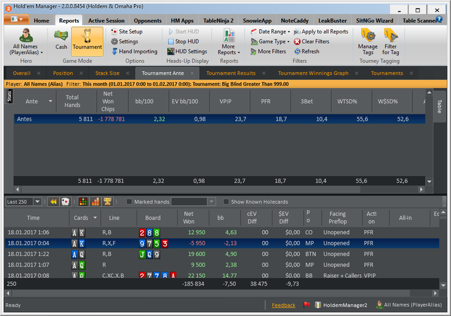Close the Overall report tab
This screenshot has width=451, height=316.
pyautogui.click(x=39, y=74)
